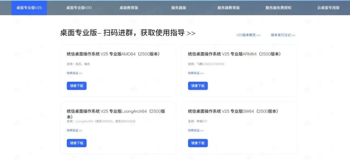
Task: Download the SW64 image via 镜像下载
Action: [x=198, y=143]
